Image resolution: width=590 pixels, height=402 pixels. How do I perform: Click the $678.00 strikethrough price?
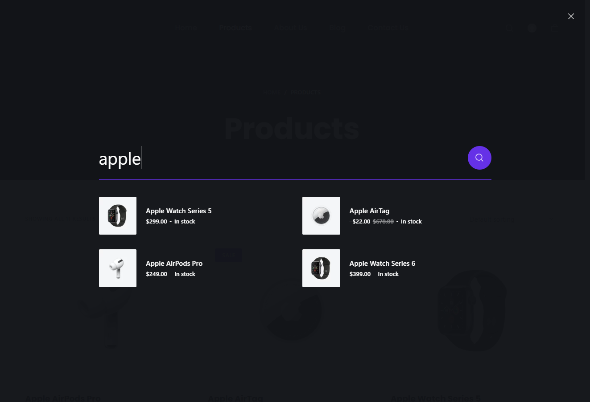383,222
